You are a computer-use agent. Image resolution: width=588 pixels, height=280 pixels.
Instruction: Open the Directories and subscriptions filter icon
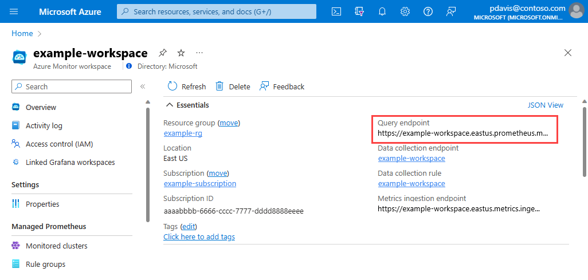click(x=359, y=11)
